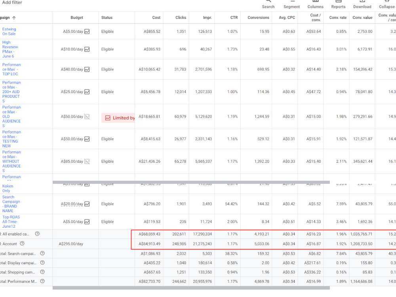
Task: Click crossed-out budget icon in OLD AUDIENCES row
Action: (x=87, y=117)
